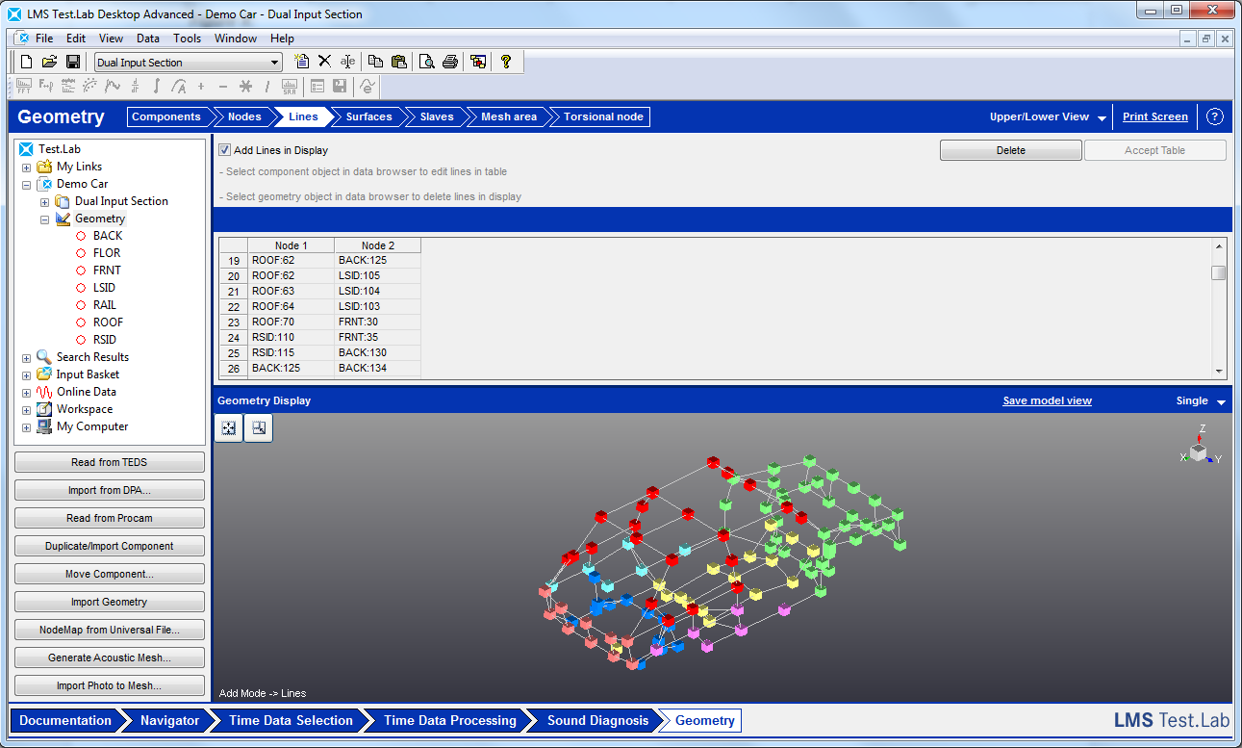Viewport: 1242px width, 748px height.
Task: Expand the My Links tree node
Action: pos(27,167)
